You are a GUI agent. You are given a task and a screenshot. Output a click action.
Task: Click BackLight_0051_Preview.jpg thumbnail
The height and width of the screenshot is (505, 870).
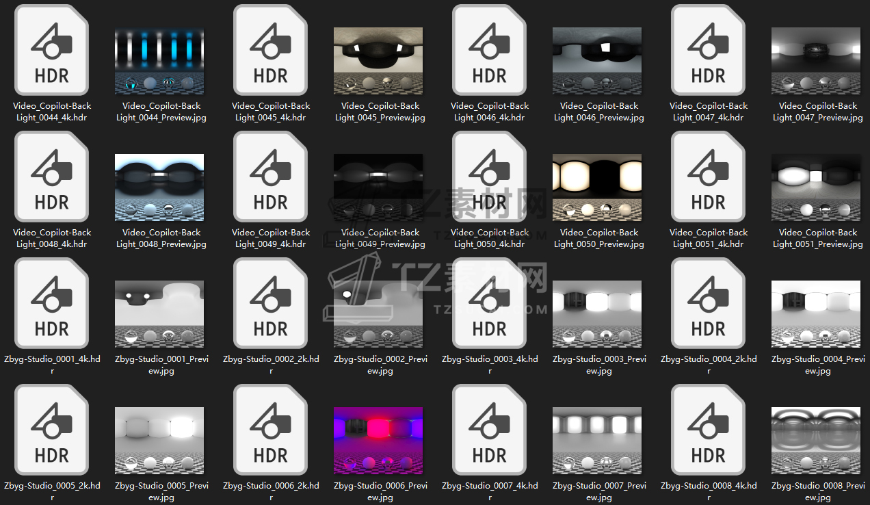816,187
